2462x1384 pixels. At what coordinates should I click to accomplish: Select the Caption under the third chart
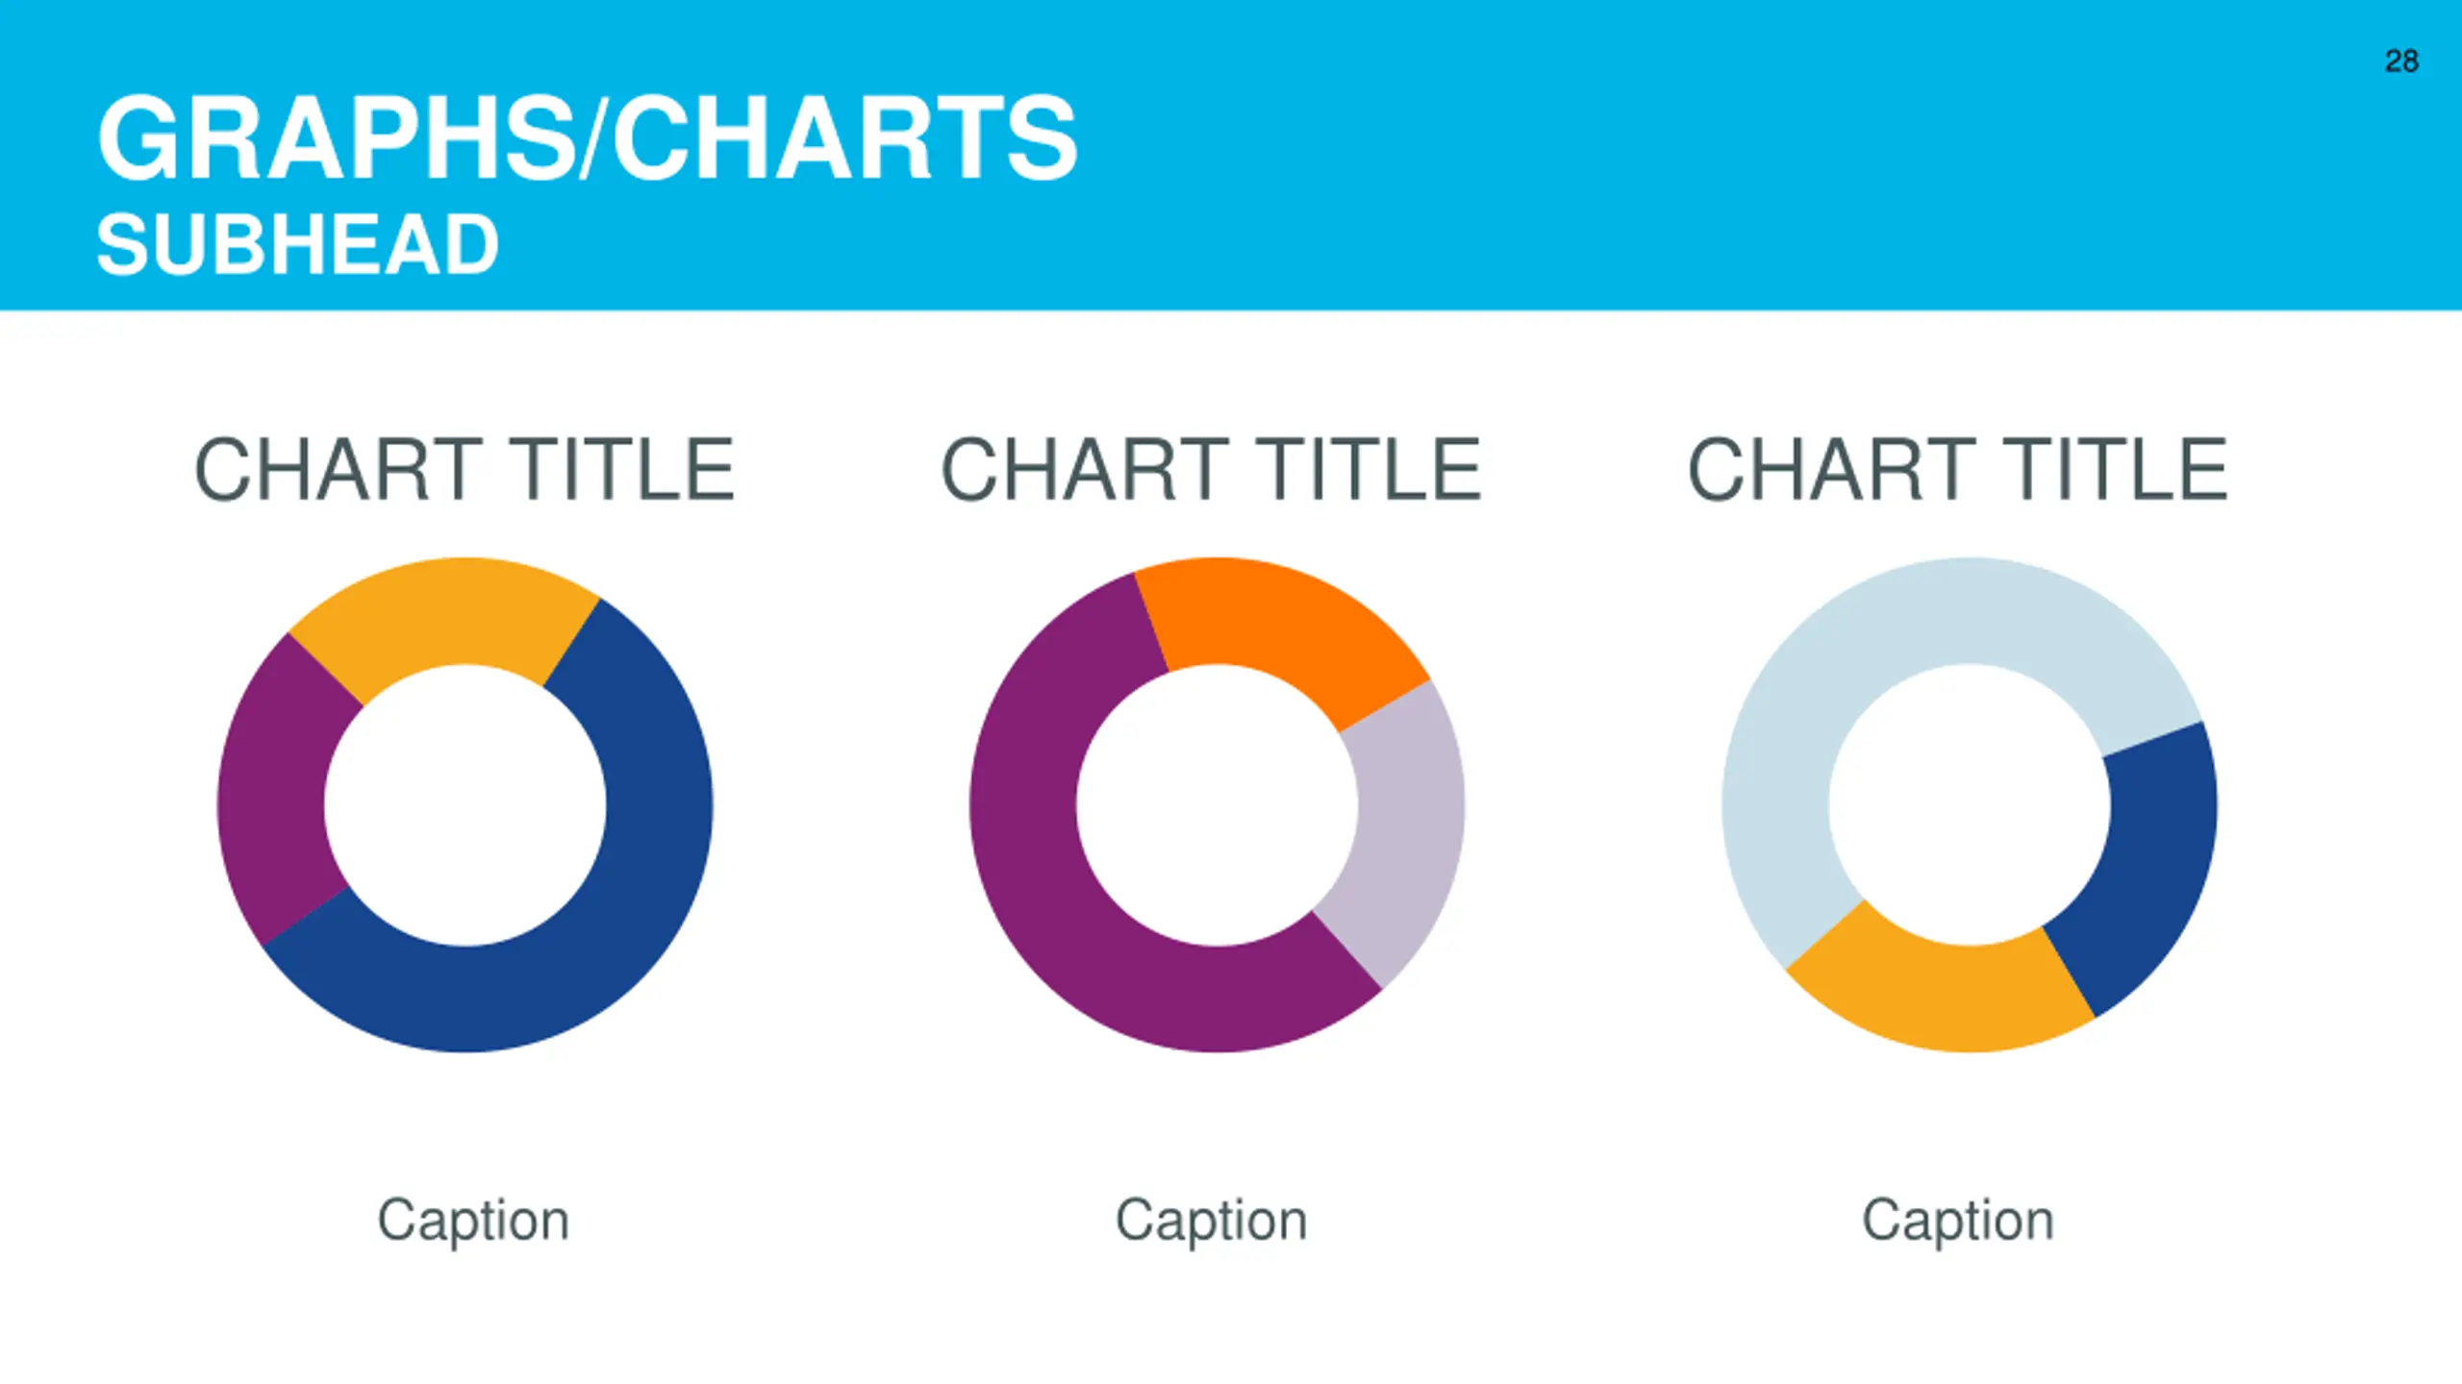[1958, 1221]
